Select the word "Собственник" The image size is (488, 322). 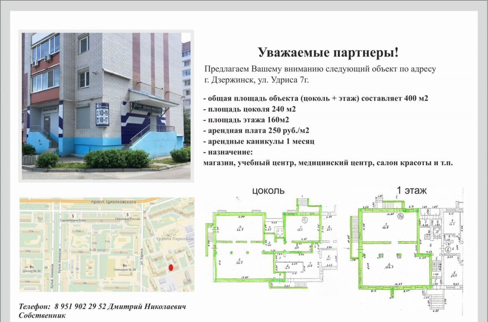42,316
